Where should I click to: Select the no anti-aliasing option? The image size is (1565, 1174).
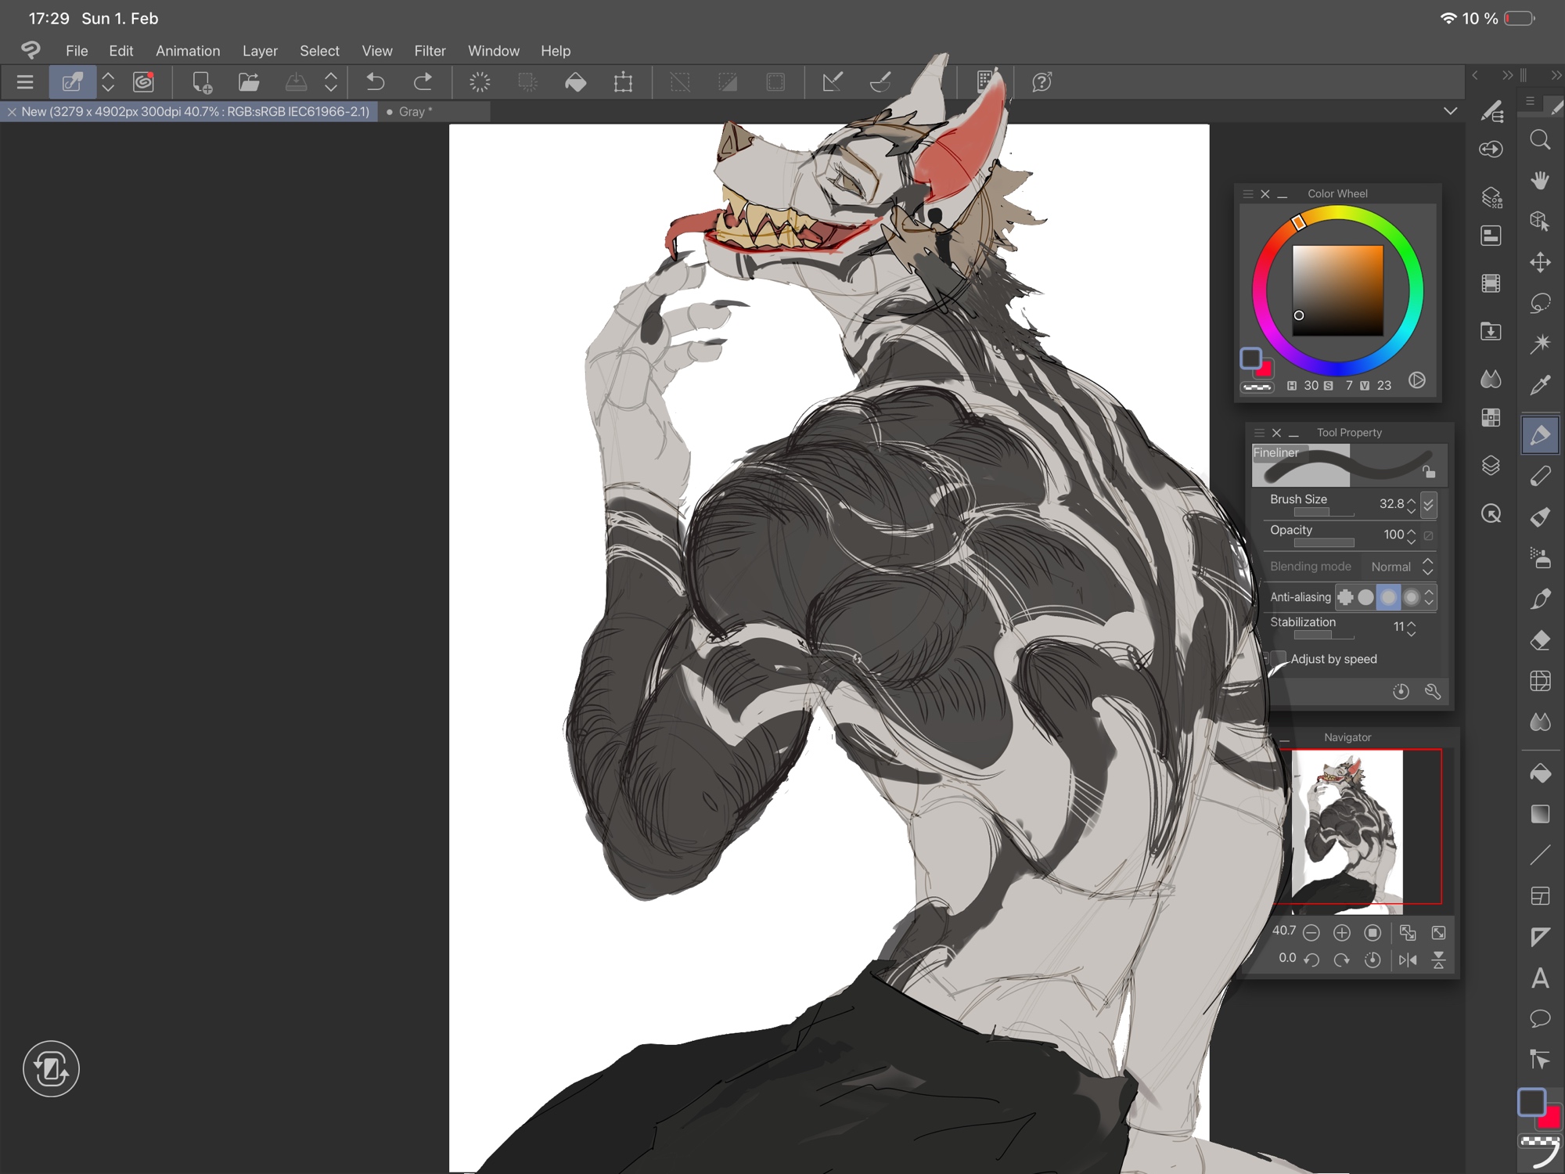1345,597
